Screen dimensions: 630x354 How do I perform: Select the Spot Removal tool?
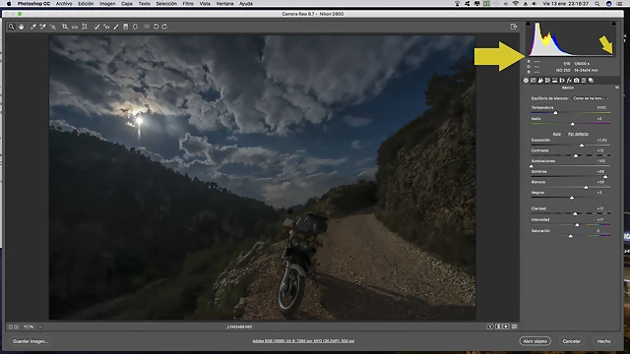pyautogui.click(x=96, y=27)
